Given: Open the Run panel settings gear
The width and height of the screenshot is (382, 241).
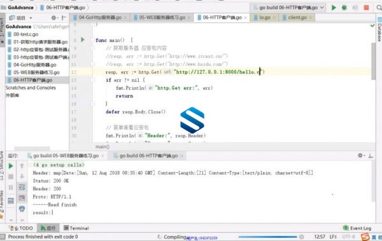Looking at the screenshot, I should point(360,155).
